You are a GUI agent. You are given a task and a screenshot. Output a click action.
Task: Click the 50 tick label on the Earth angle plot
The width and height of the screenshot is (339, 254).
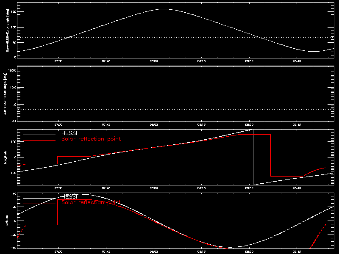15,43
